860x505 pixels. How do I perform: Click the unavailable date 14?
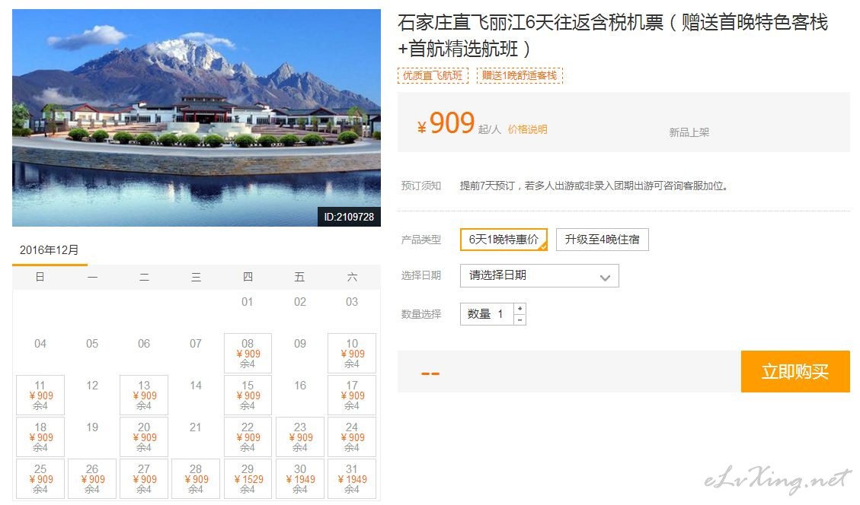click(x=196, y=386)
